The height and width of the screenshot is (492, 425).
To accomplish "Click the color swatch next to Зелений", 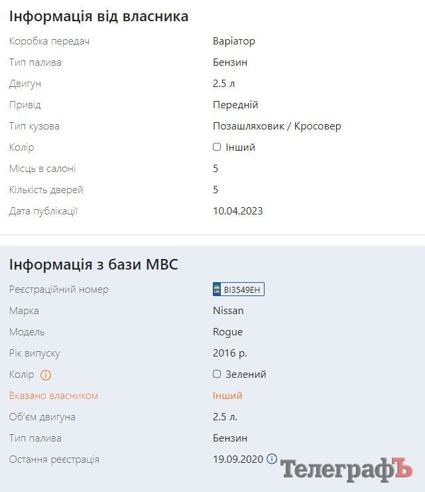I will tap(217, 374).
